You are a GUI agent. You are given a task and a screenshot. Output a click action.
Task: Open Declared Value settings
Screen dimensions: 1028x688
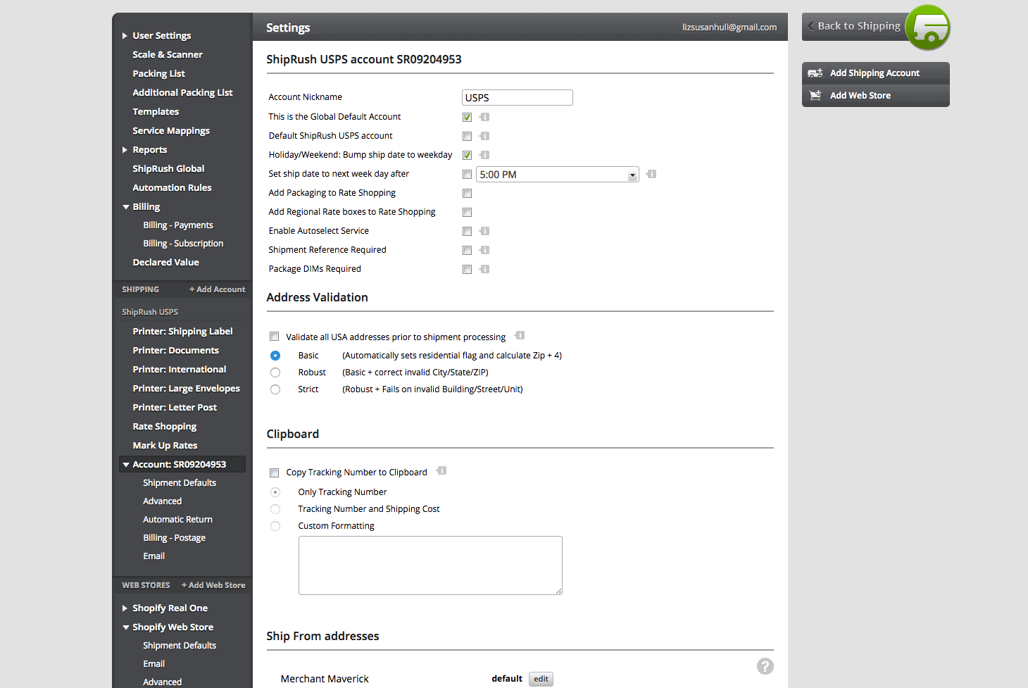[x=166, y=263]
